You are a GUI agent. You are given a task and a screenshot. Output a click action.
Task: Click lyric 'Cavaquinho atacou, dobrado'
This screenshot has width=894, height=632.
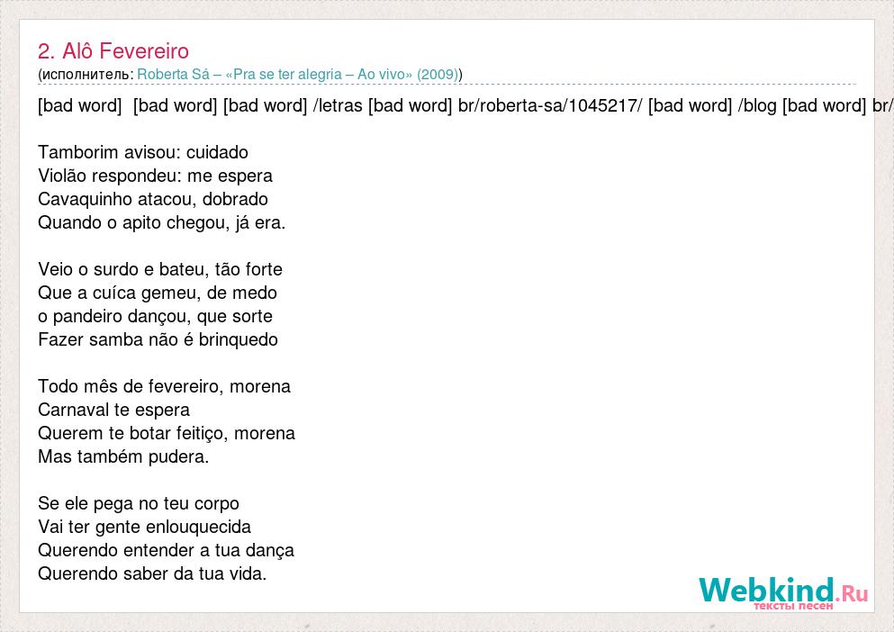[153, 199]
